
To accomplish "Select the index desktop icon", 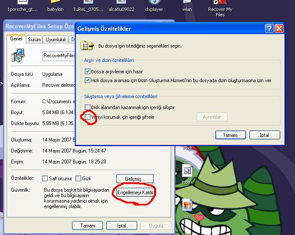I will pyautogui.click(x=187, y=171).
